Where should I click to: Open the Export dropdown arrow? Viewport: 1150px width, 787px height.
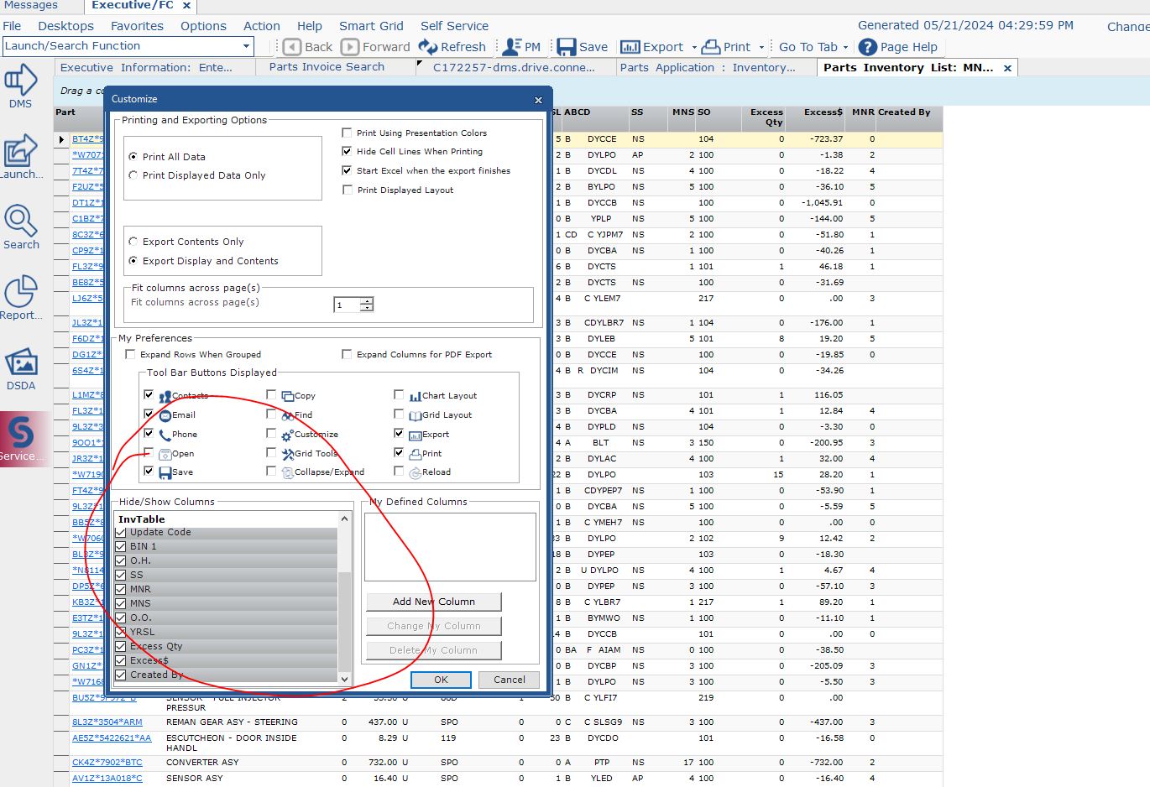click(694, 48)
